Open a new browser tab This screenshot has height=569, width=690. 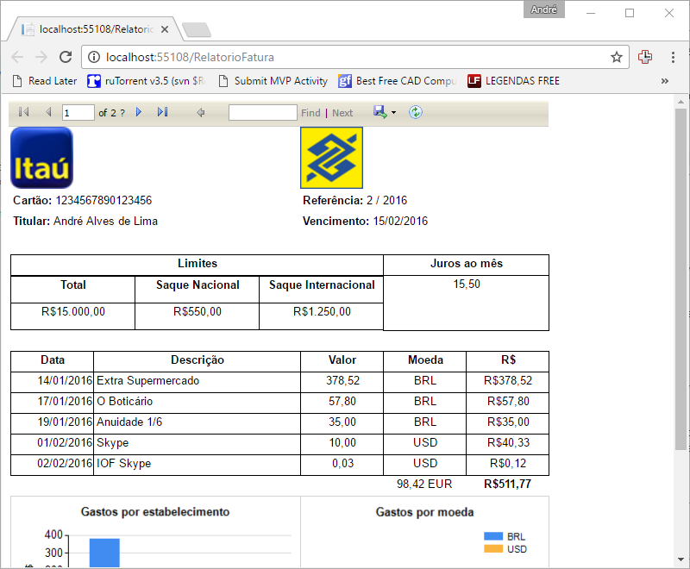pos(197,30)
